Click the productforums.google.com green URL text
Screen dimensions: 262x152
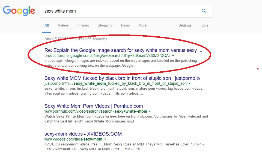[x=107, y=55]
